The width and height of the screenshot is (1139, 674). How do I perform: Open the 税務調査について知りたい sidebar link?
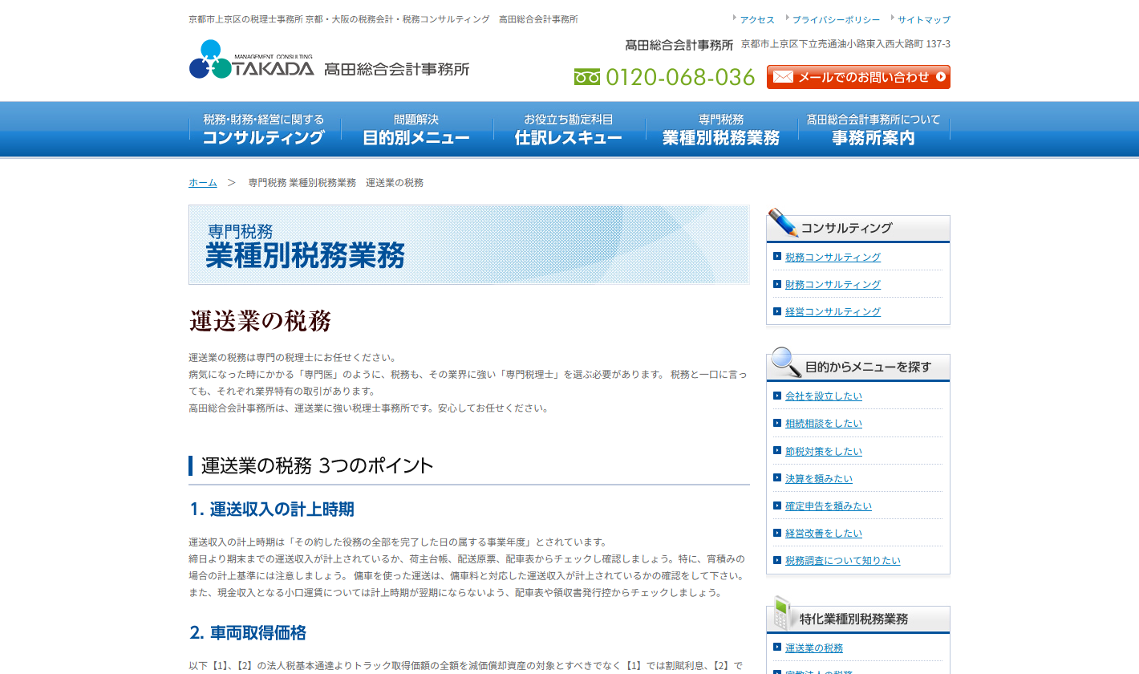[843, 560]
